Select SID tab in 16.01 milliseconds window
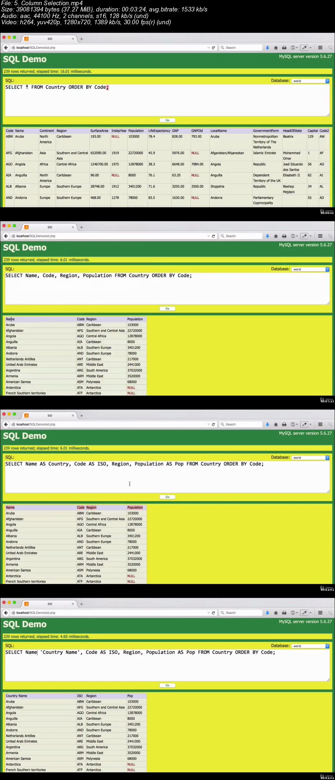This screenshot has height=780, width=335. [x=50, y=39]
